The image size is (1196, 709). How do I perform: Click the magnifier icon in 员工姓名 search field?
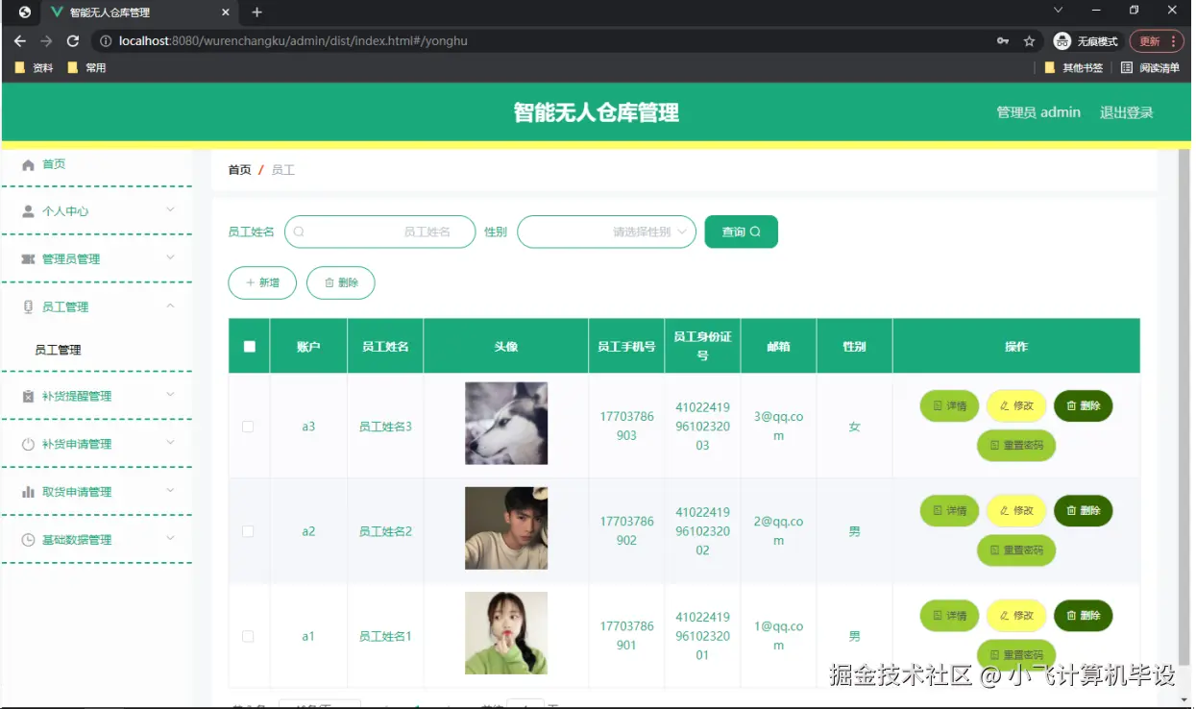click(x=299, y=232)
